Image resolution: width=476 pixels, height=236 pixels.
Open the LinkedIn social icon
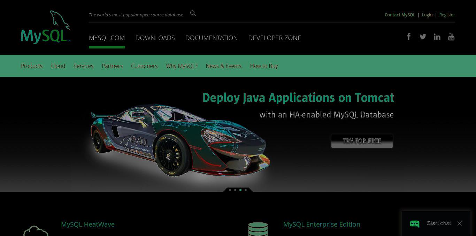point(437,37)
